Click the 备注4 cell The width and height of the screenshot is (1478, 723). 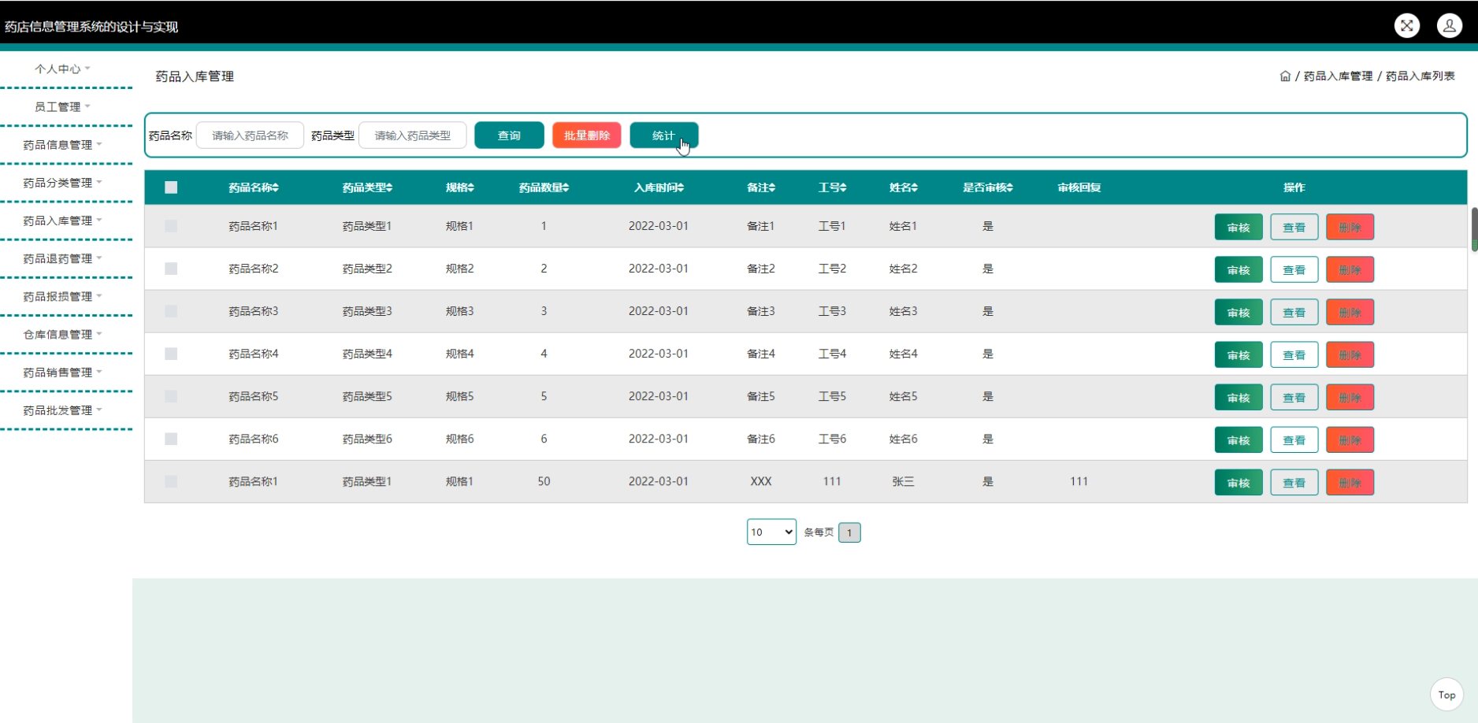761,354
